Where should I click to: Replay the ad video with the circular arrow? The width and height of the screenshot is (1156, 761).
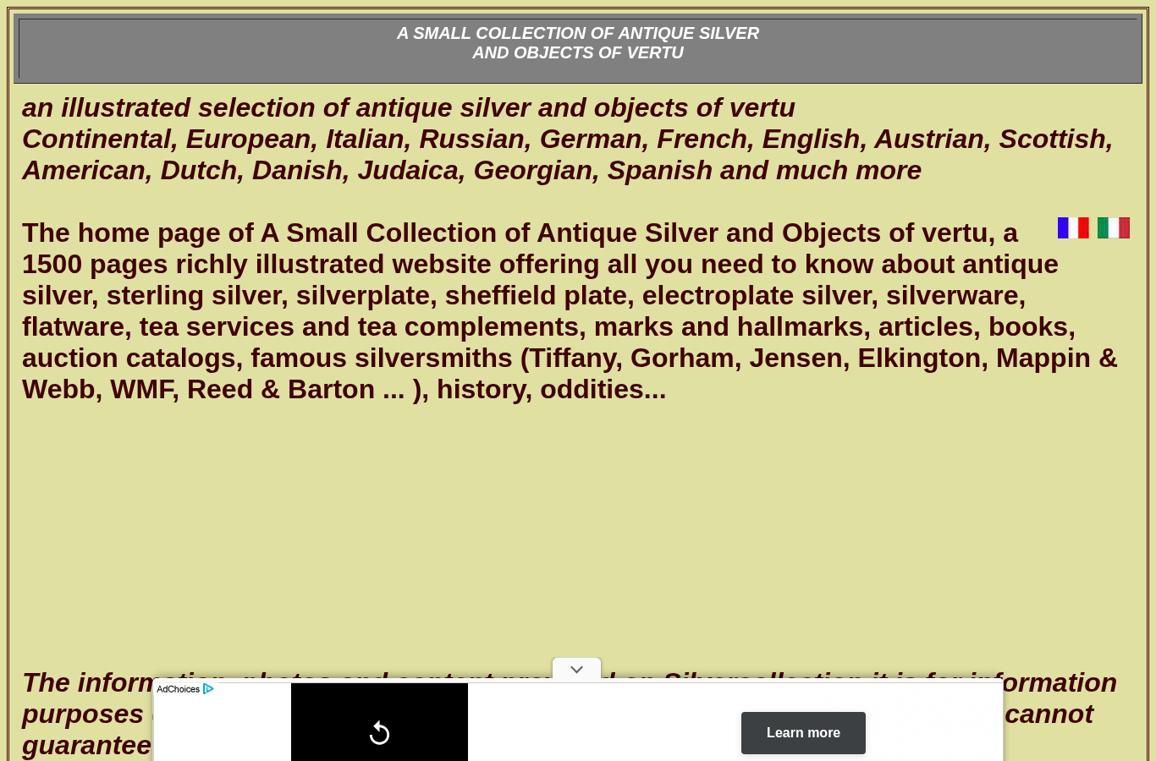coord(379,733)
